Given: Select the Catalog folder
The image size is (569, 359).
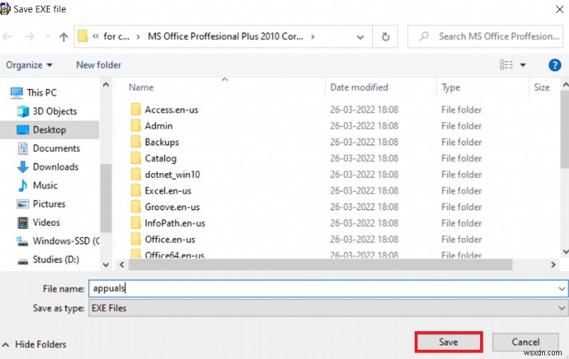Looking at the screenshot, I should pyautogui.click(x=161, y=158).
